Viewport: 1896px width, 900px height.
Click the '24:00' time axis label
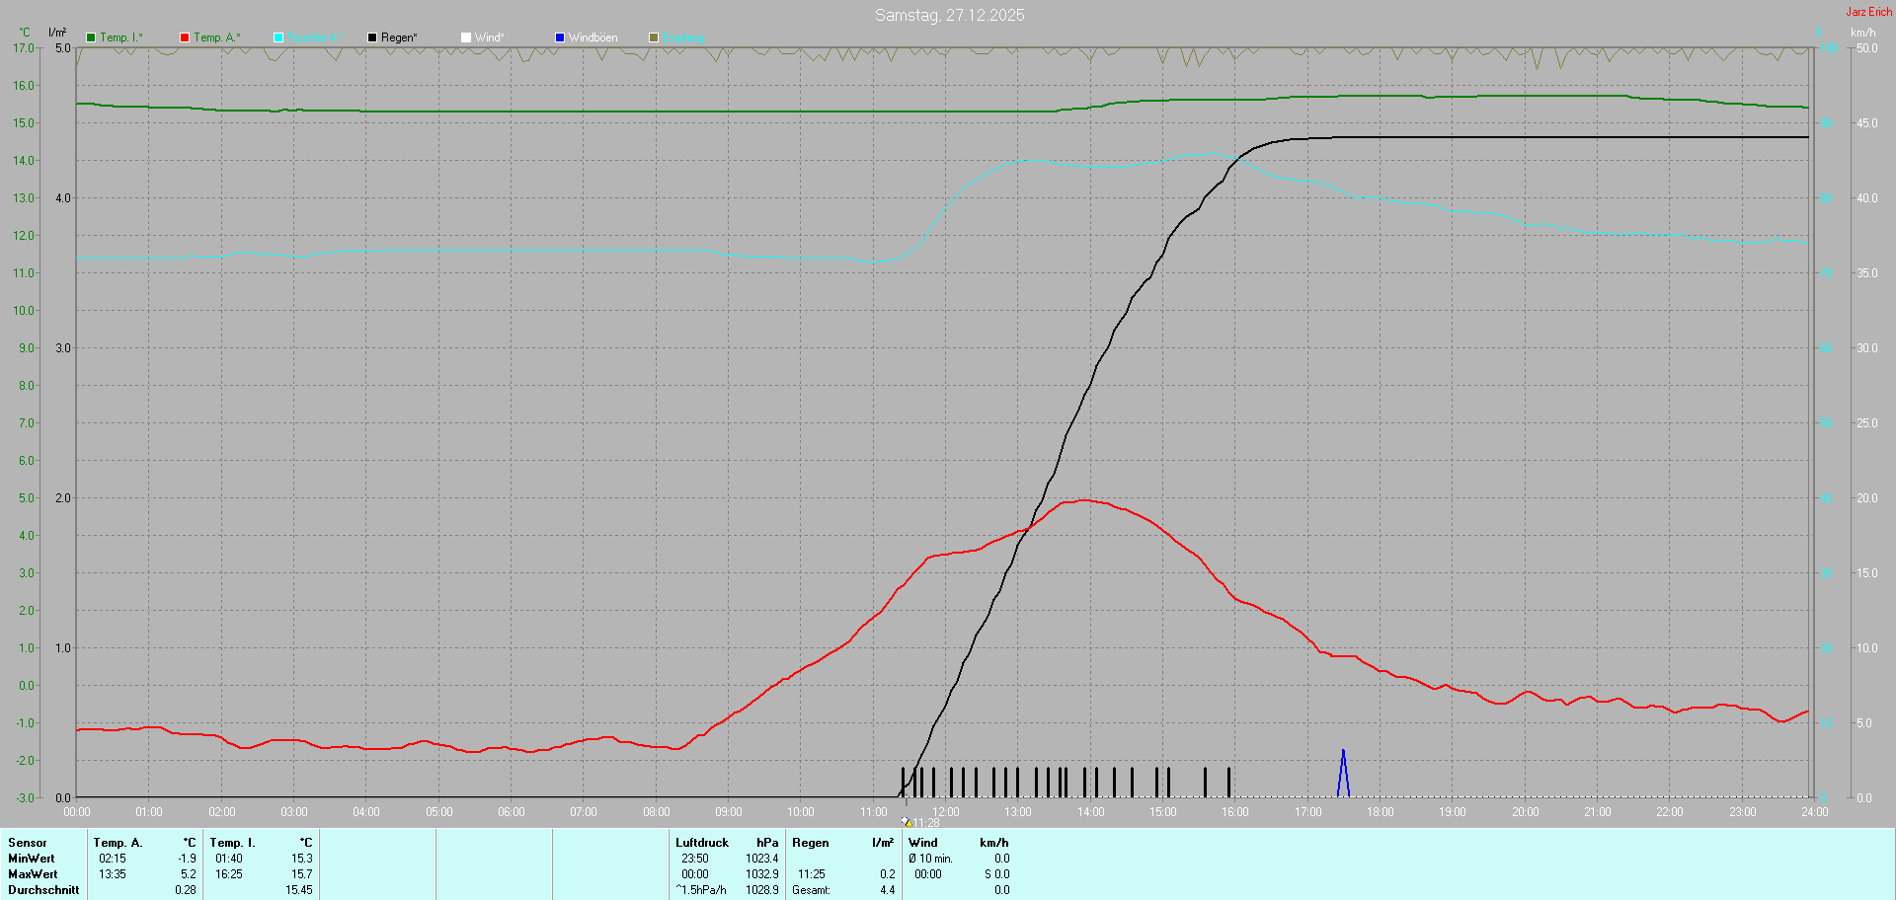point(1815,812)
